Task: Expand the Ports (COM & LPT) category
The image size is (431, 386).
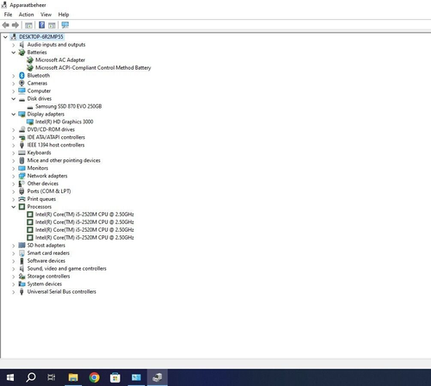Action: click(x=13, y=191)
